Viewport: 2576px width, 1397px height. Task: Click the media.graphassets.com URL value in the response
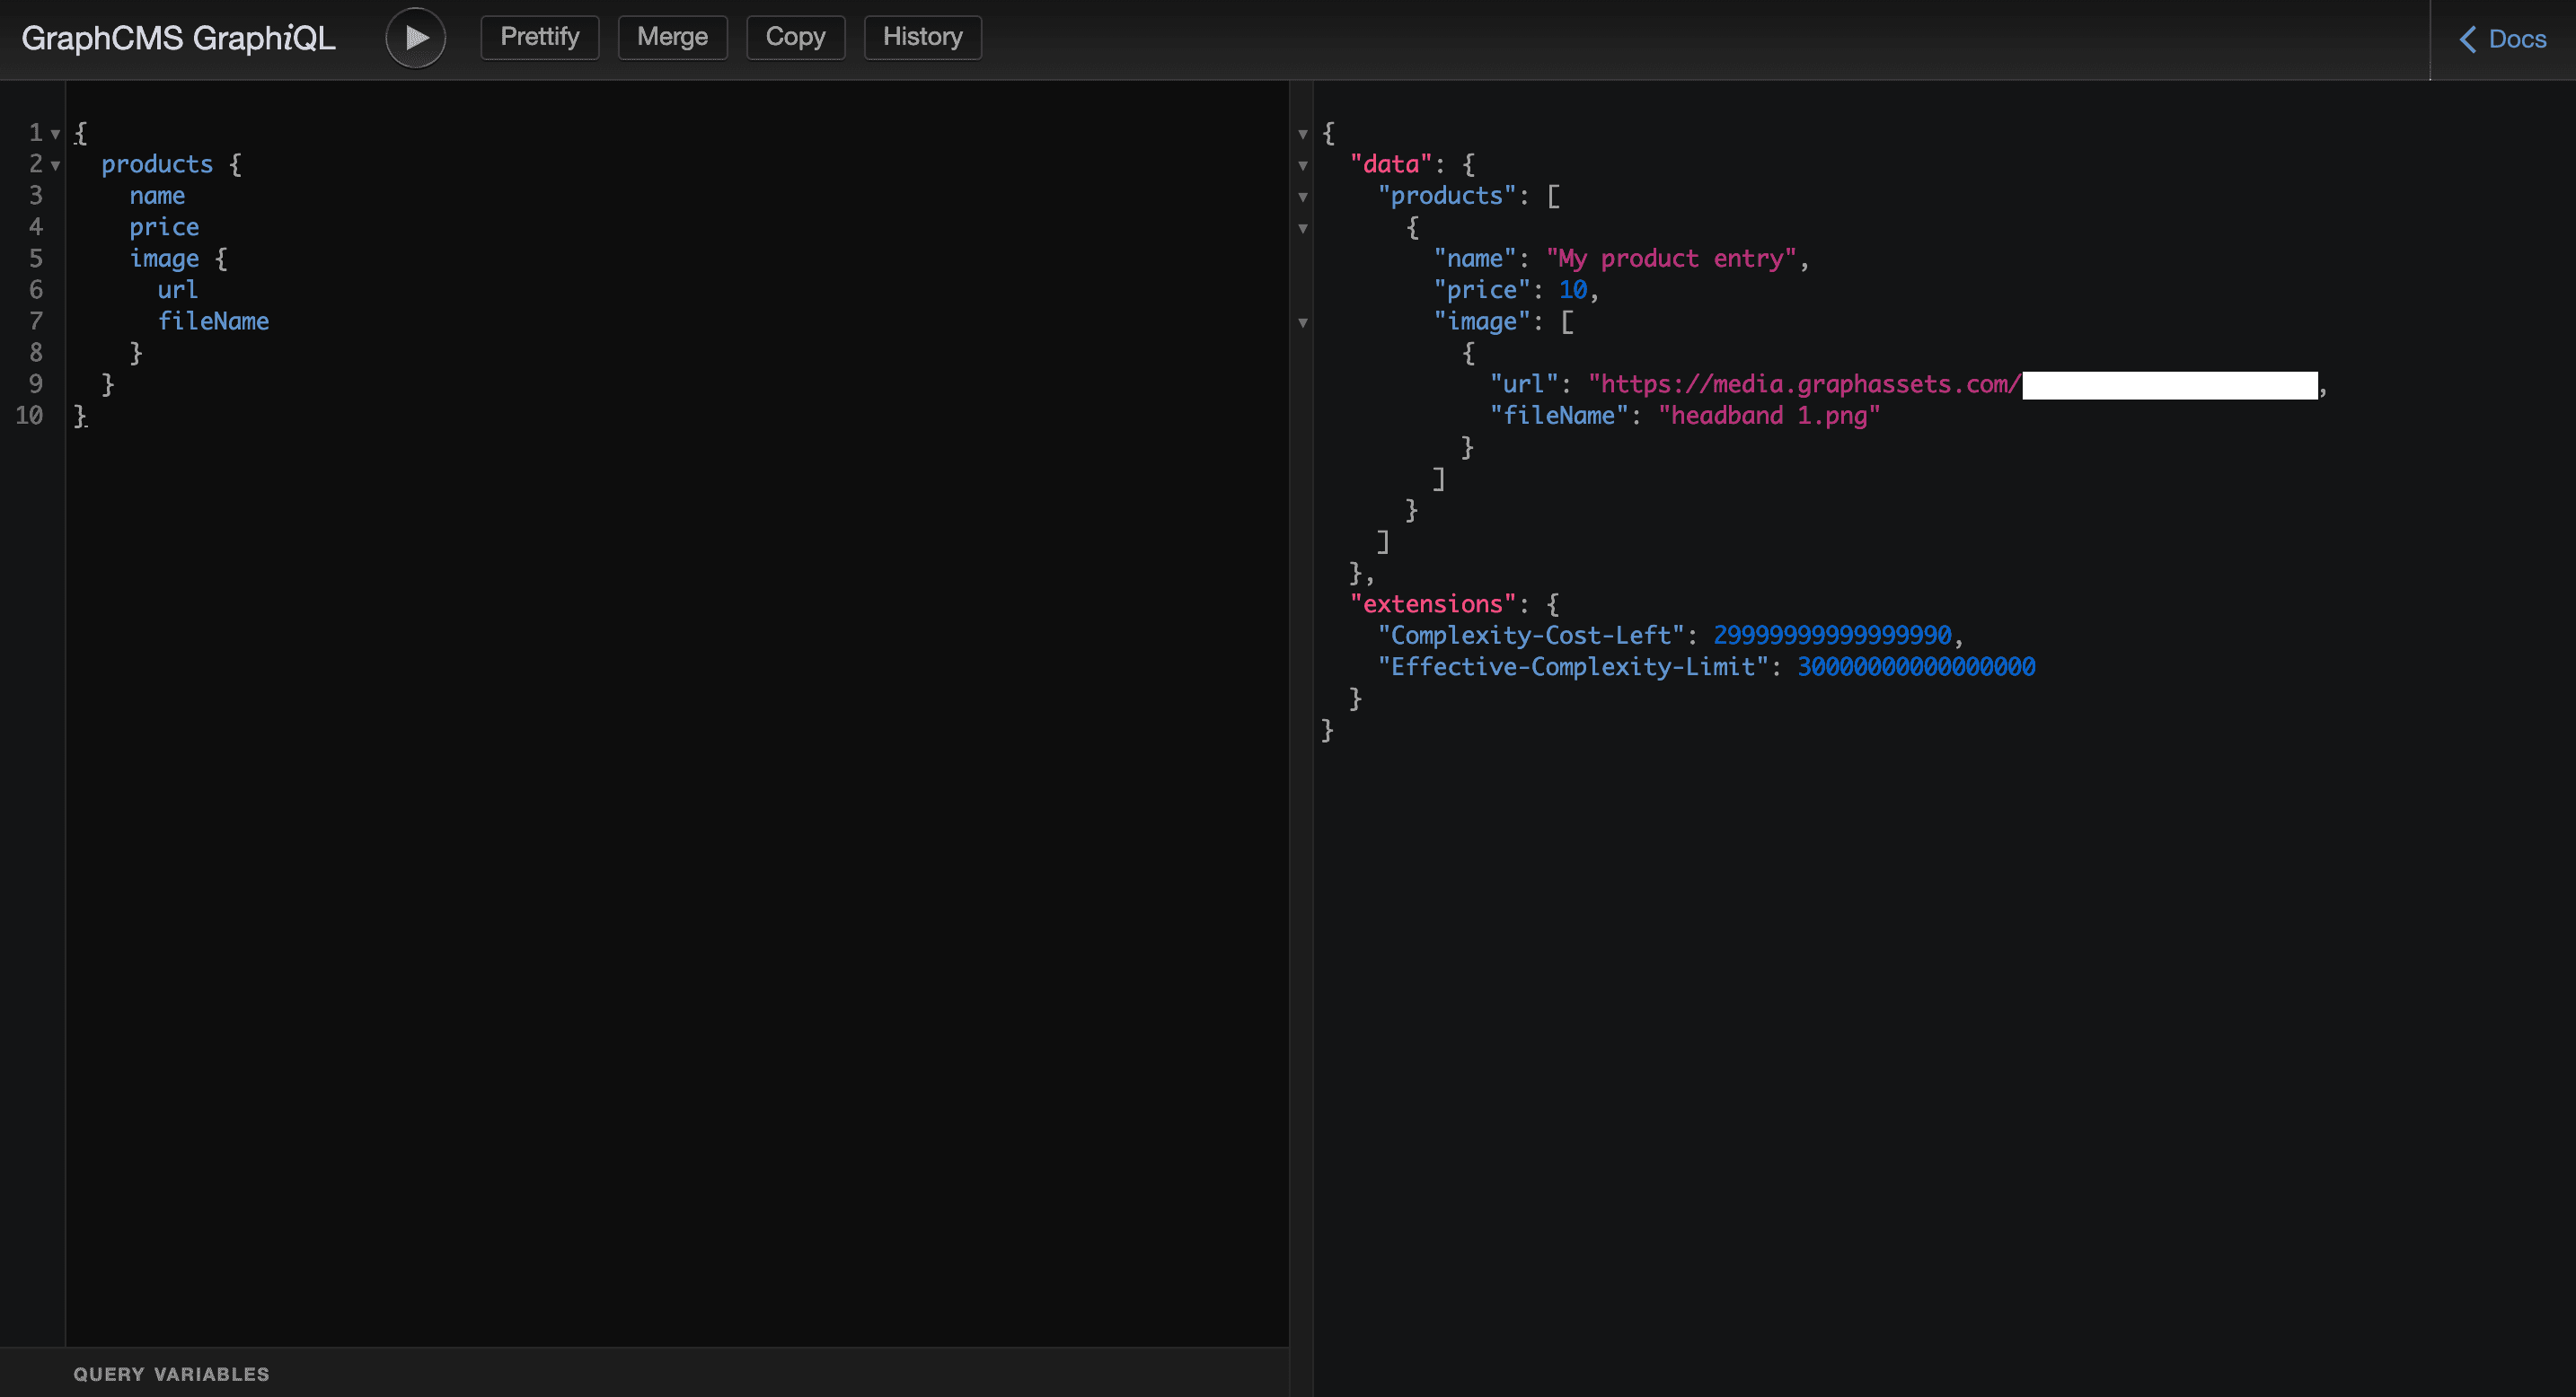click(1805, 385)
